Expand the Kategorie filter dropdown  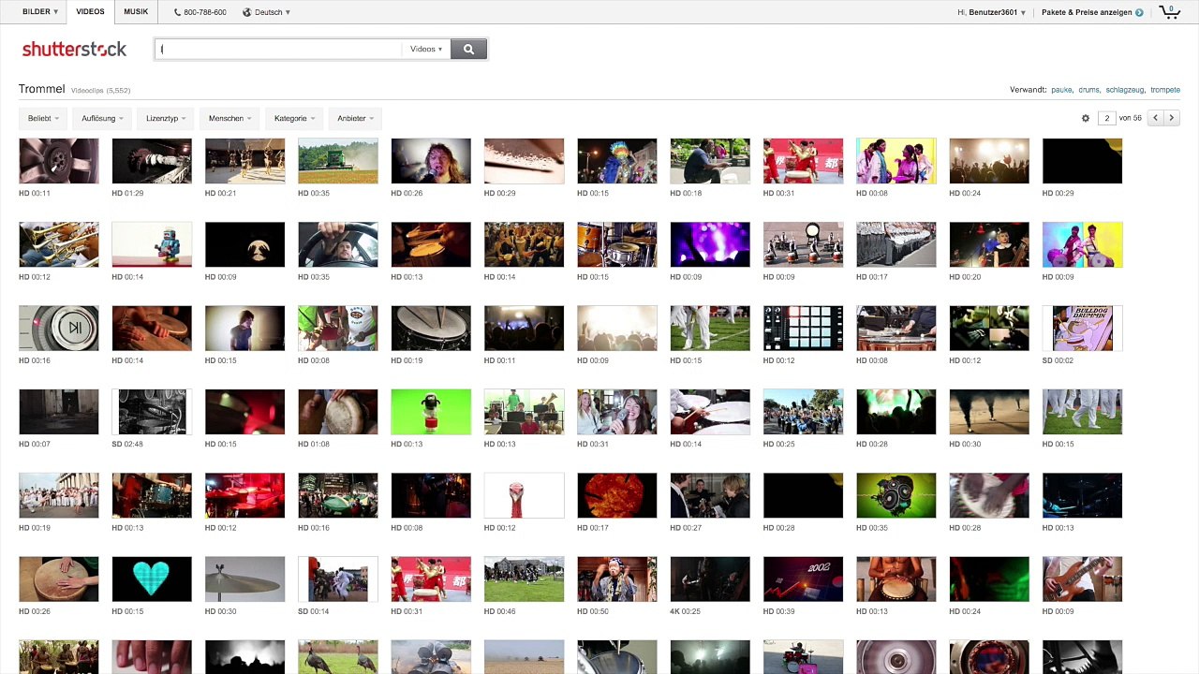click(294, 118)
